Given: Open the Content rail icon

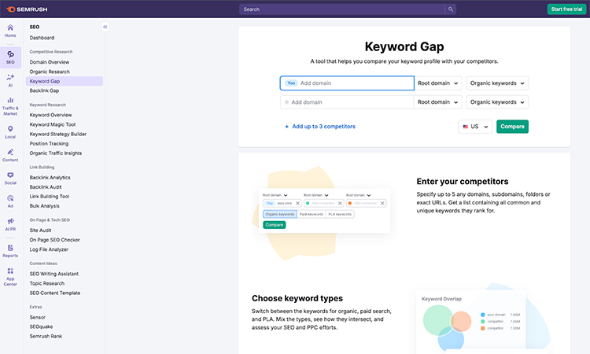Looking at the screenshot, I should point(10,155).
